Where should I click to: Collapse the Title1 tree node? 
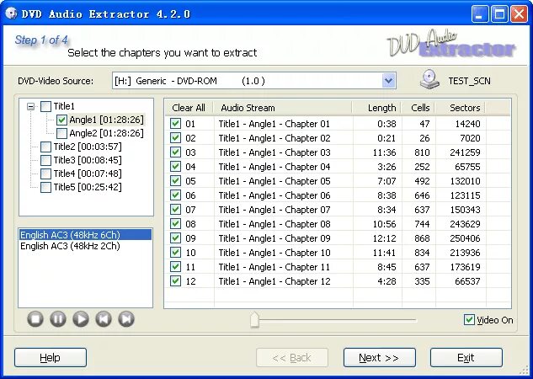tap(30, 107)
